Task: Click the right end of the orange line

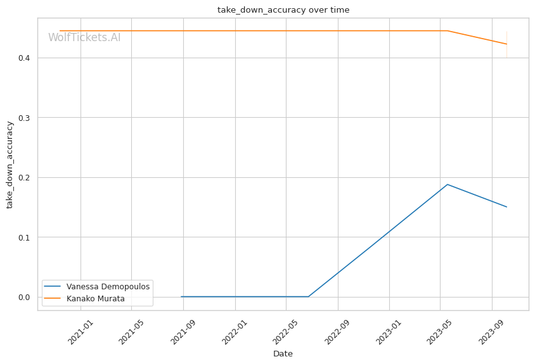Action: coord(506,44)
